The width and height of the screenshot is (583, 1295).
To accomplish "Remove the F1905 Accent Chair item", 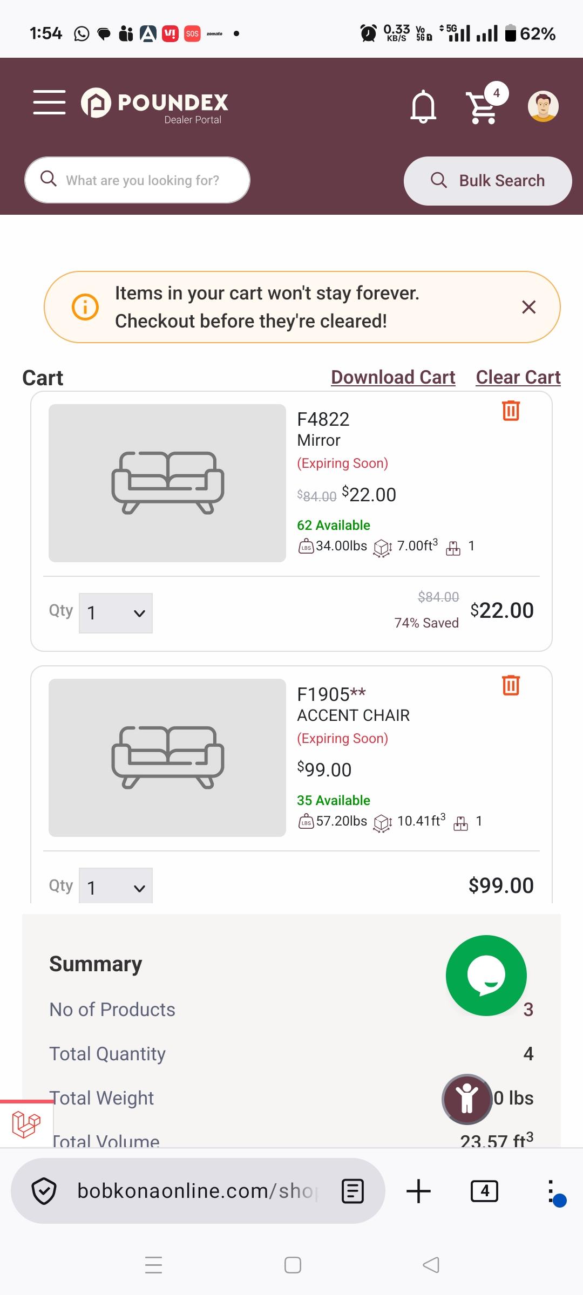I will click(x=511, y=685).
